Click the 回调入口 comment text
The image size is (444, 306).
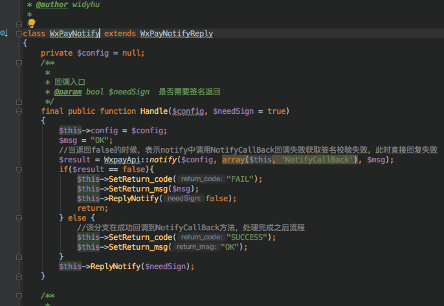point(70,82)
